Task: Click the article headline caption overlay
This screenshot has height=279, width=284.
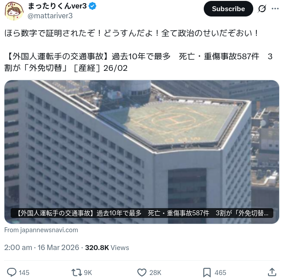Action: (x=142, y=213)
